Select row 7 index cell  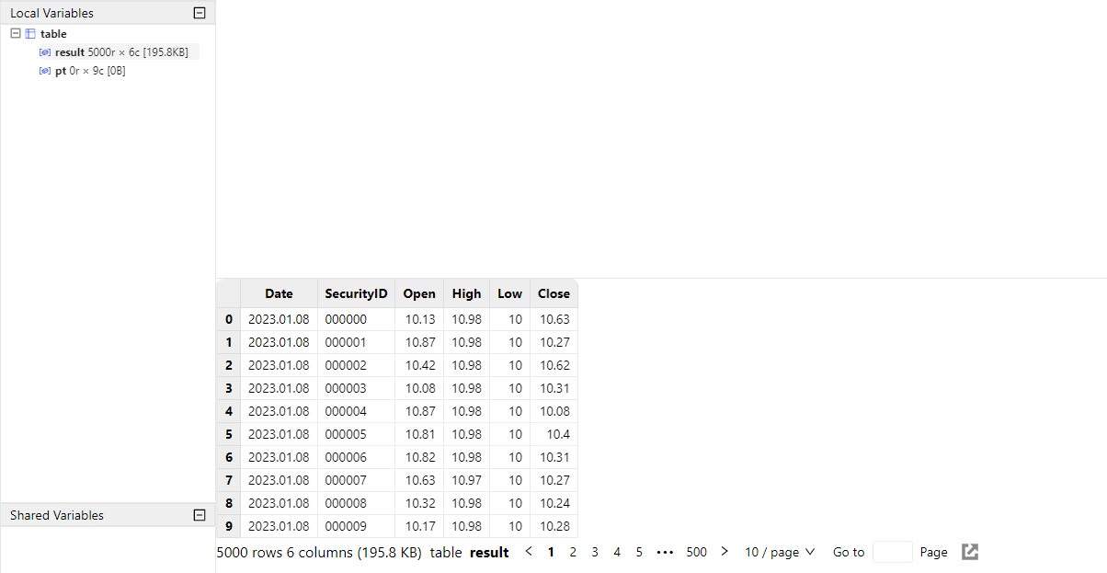[228, 480]
